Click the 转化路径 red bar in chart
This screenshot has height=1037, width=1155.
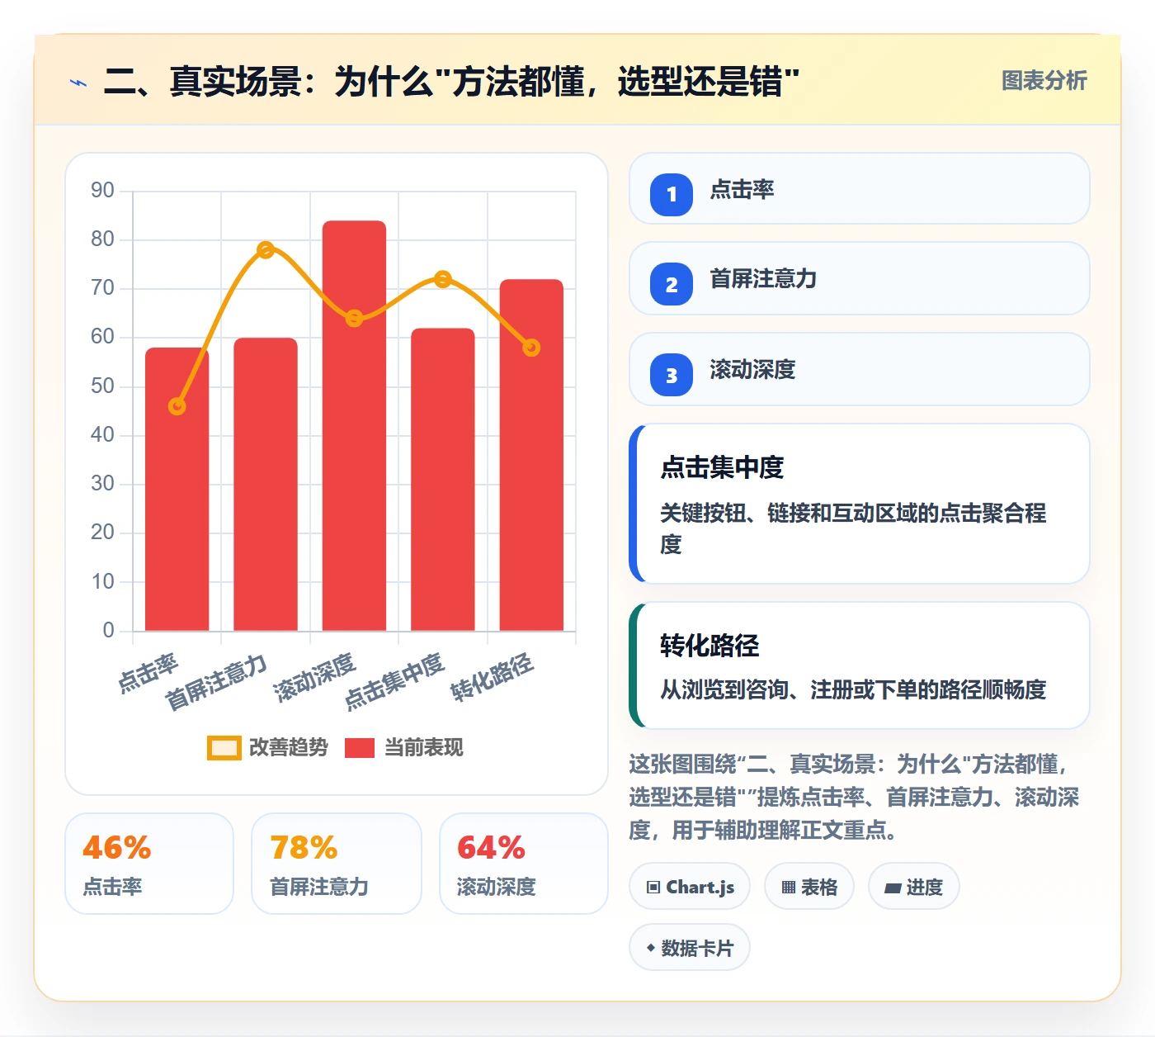pos(531,456)
